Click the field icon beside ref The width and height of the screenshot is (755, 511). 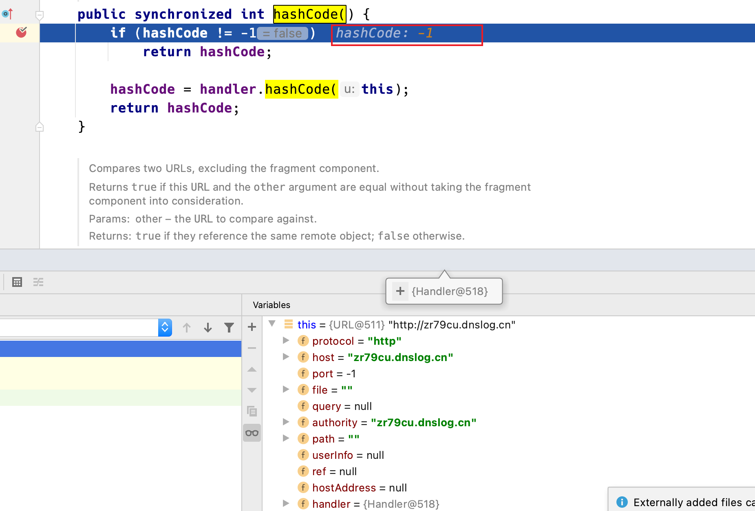coord(303,471)
